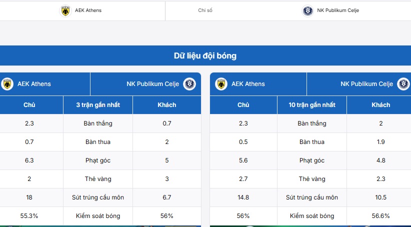Click 'Thẻ vàng' row label in 3-match table
This screenshot has width=411, height=227.
[x=98, y=179]
